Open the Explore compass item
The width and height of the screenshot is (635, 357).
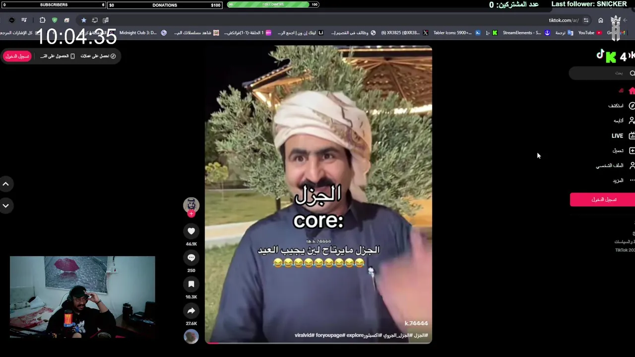click(621, 106)
